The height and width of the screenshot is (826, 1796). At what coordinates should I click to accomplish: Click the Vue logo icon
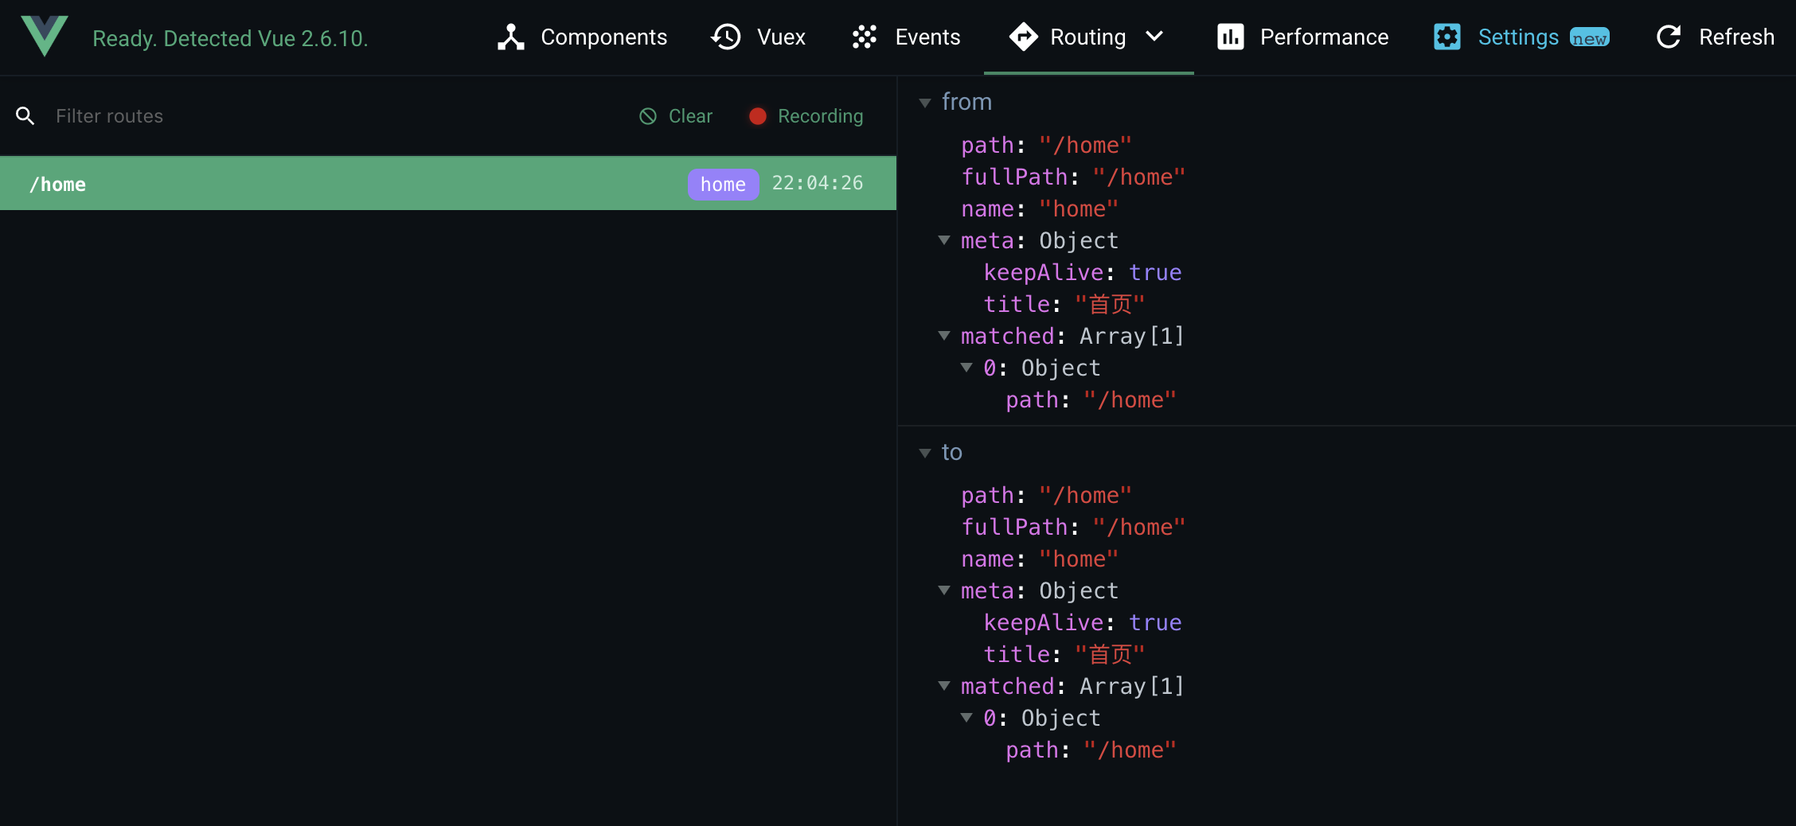45,37
